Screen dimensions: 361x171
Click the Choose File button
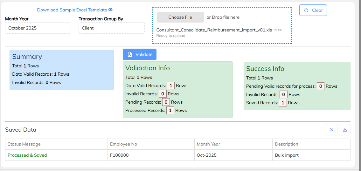coord(180,17)
